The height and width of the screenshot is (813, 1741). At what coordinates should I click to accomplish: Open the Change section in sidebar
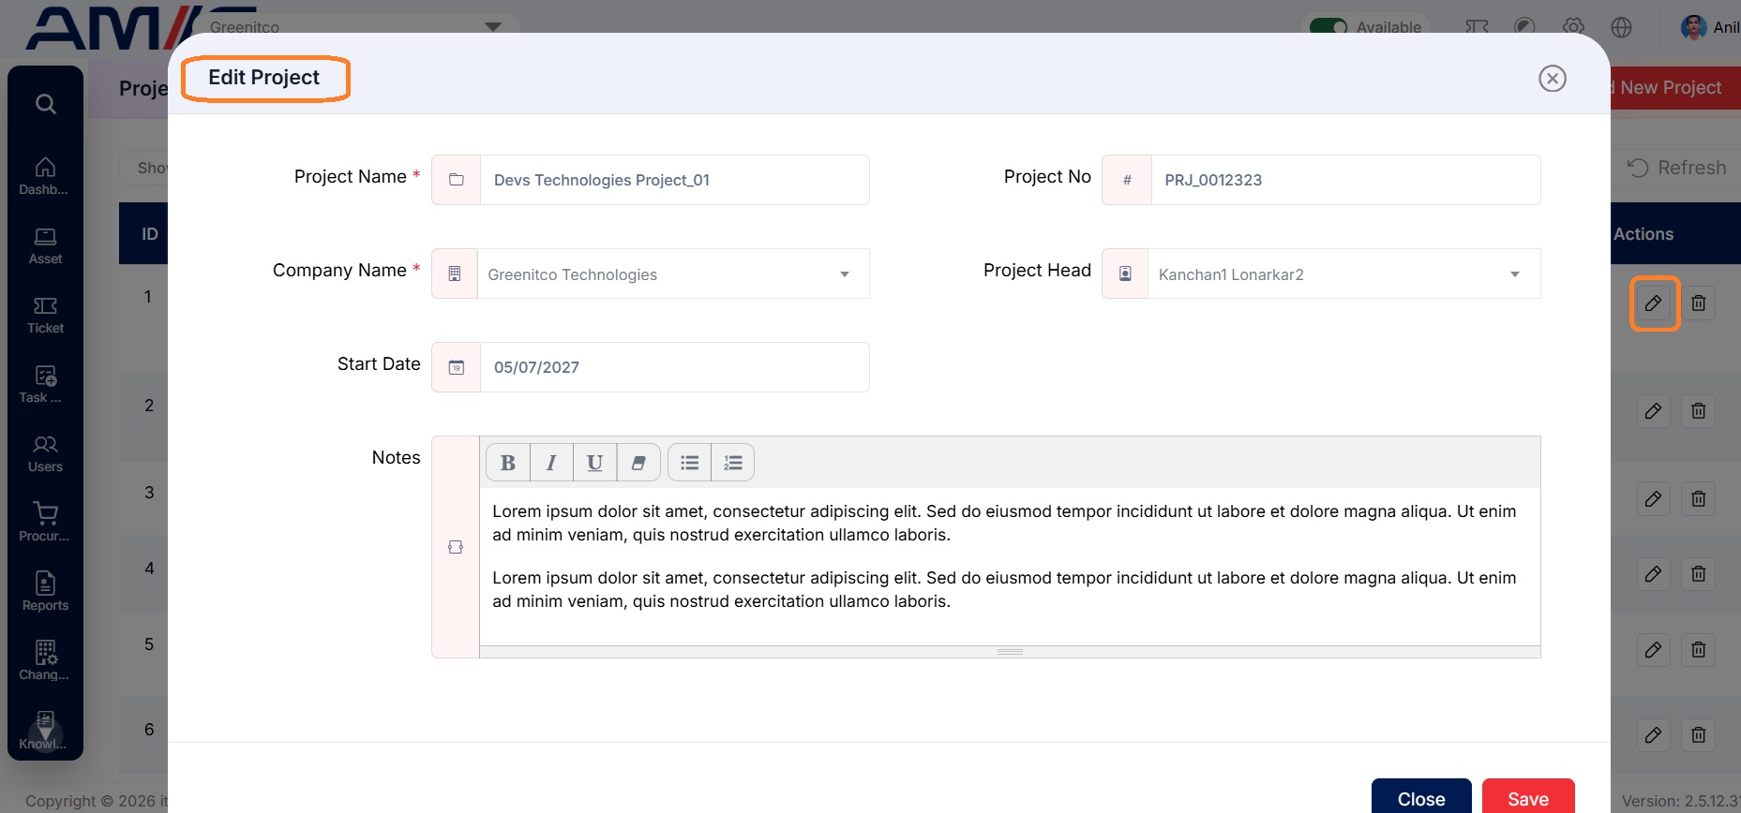point(45,661)
